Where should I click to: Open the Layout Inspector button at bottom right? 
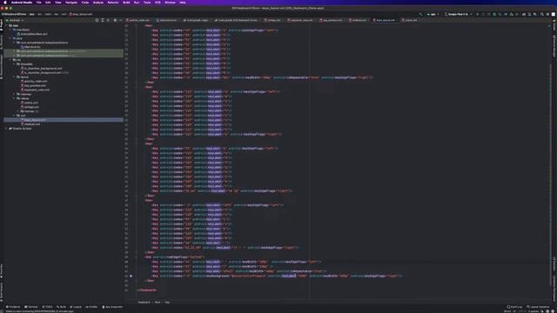point(538,307)
